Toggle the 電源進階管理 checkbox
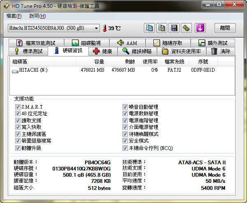The width and height of the screenshot is (247, 203). click(125, 121)
